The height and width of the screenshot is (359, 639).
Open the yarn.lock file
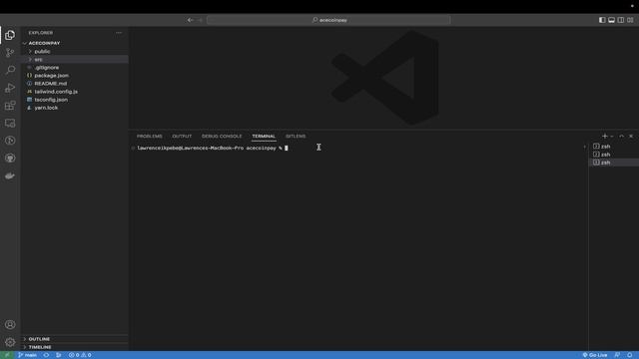click(x=75, y=108)
